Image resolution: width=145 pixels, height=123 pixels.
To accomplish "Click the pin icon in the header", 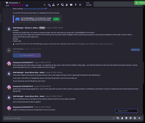I will (58, 5).
